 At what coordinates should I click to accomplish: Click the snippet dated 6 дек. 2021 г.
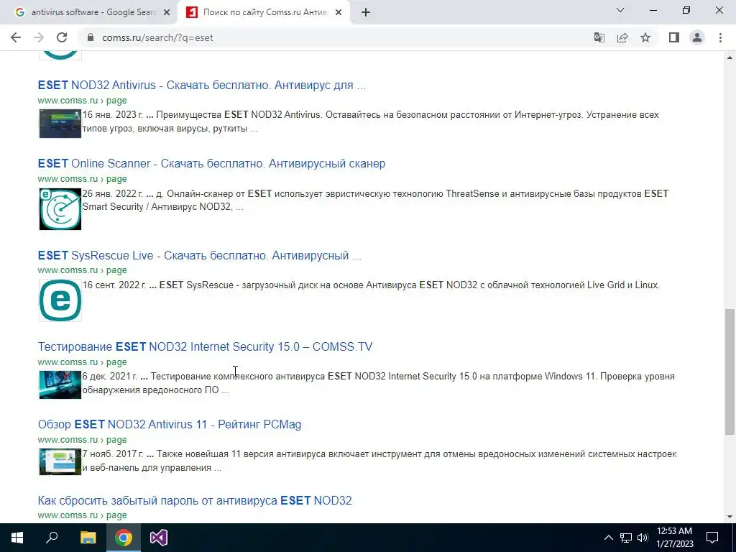pos(378,383)
